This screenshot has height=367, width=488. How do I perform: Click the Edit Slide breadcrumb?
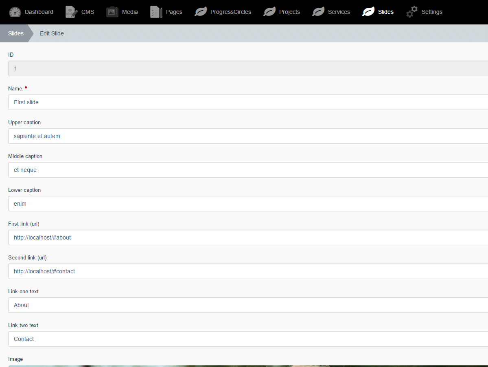[x=52, y=33]
